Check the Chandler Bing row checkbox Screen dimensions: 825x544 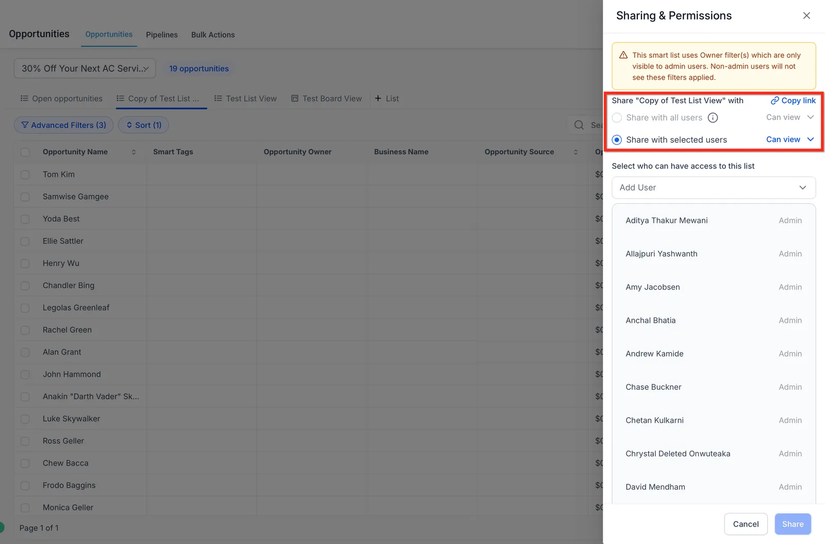click(x=25, y=286)
